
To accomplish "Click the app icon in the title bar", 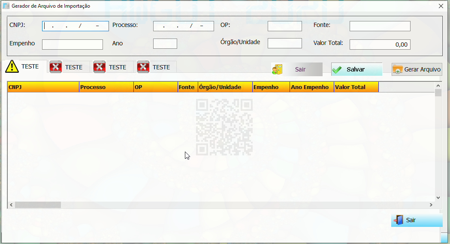I will [6, 6].
